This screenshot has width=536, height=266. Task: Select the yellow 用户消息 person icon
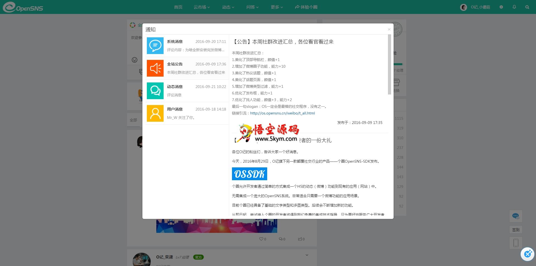pos(155,113)
